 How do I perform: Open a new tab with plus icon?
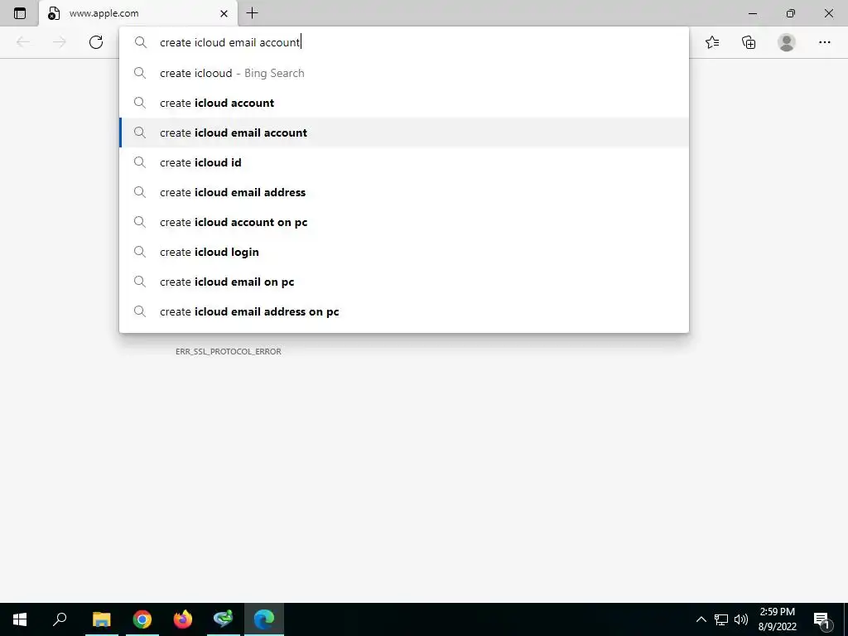point(252,13)
